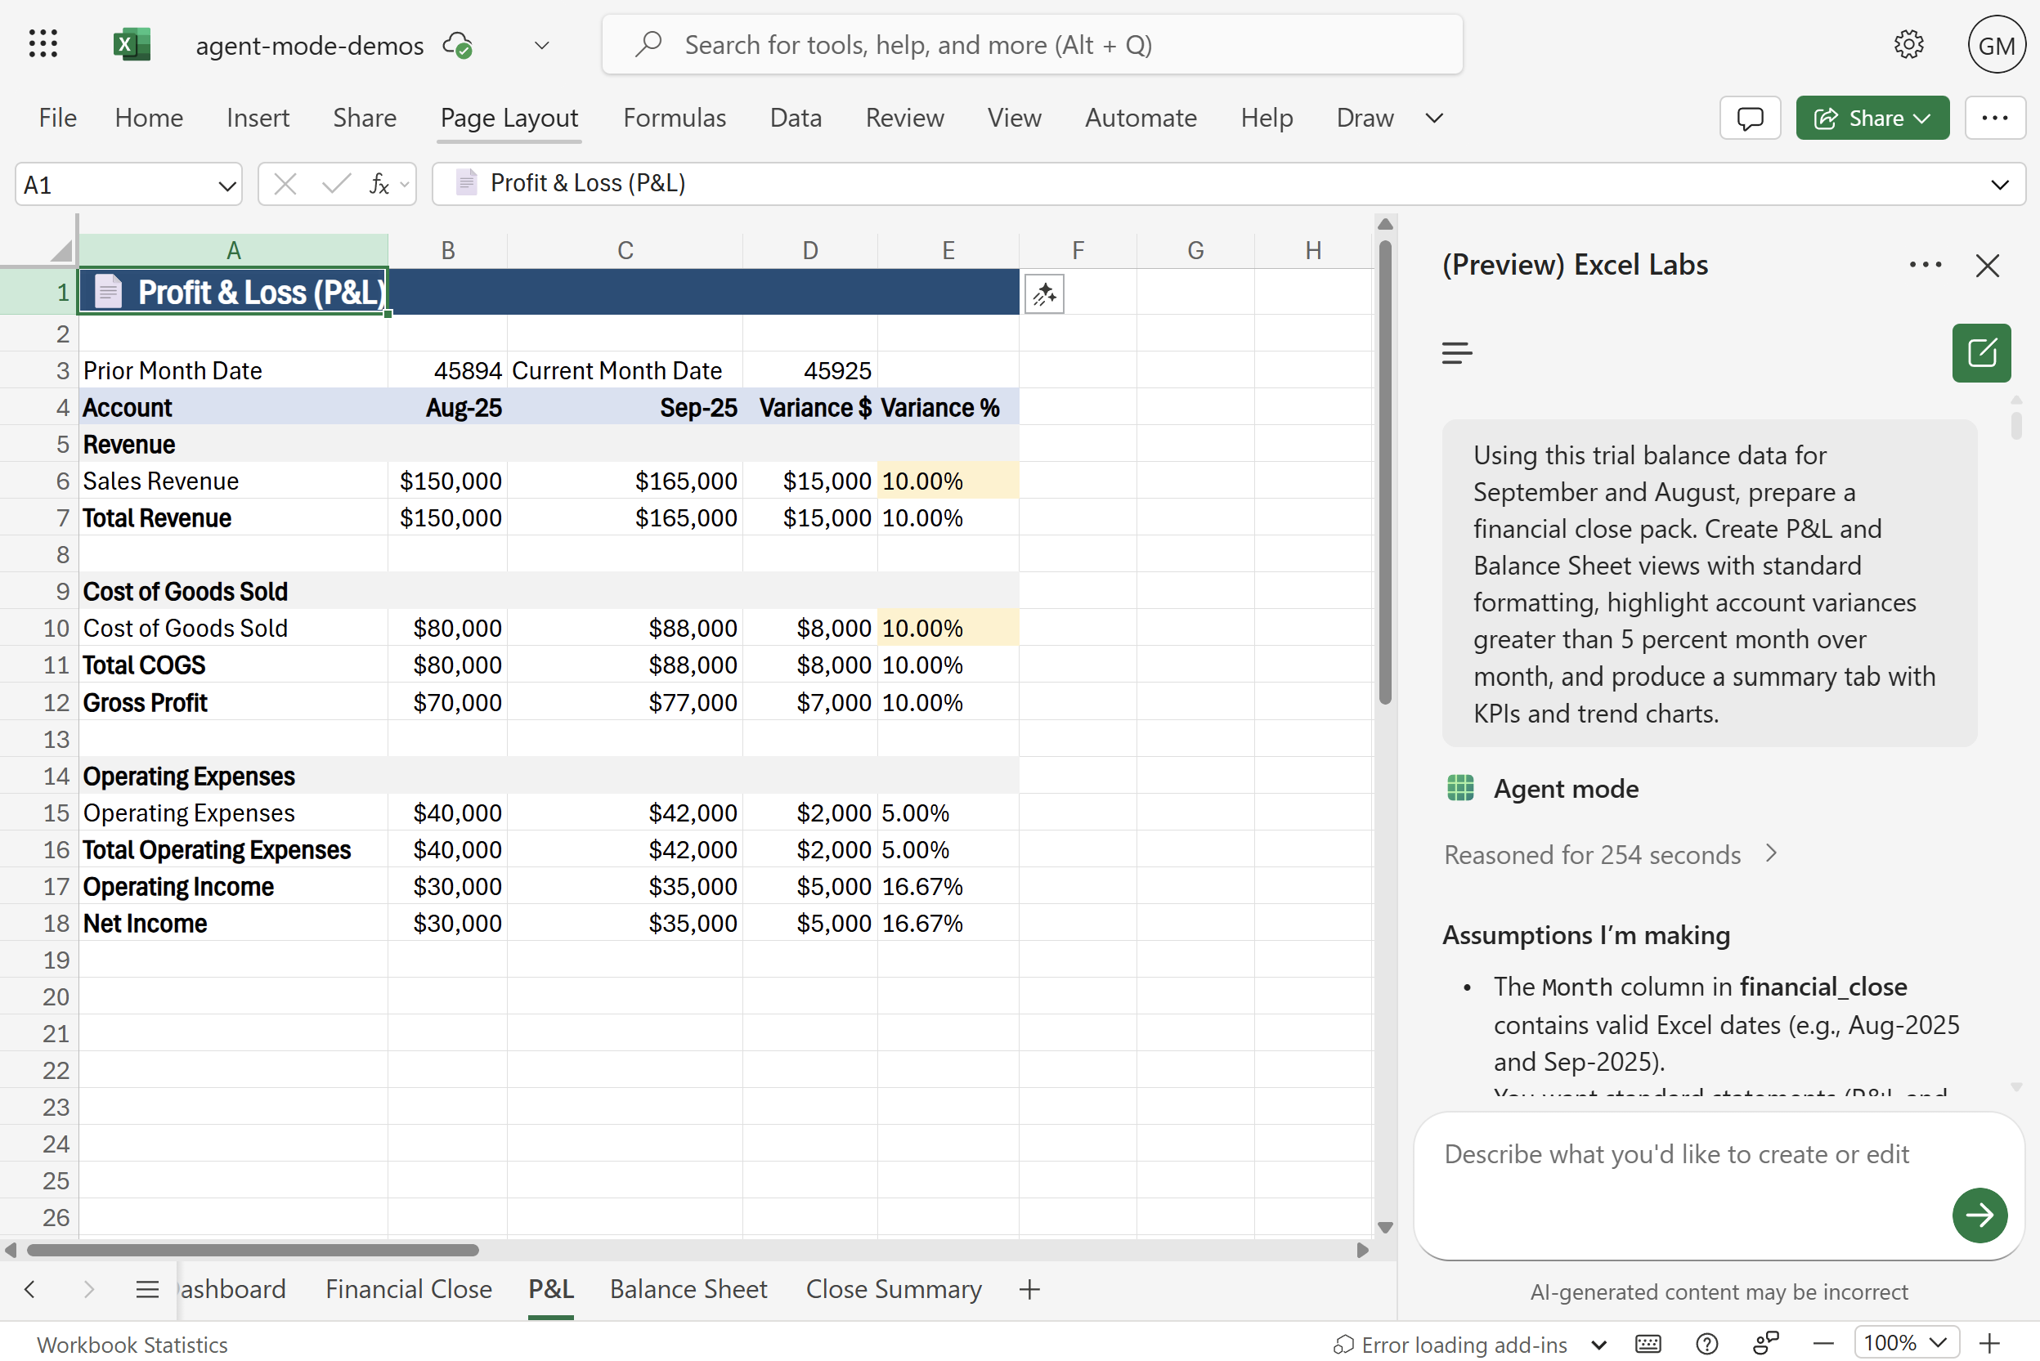Click the Copilot sparkle icon near F1

pos(1043,295)
